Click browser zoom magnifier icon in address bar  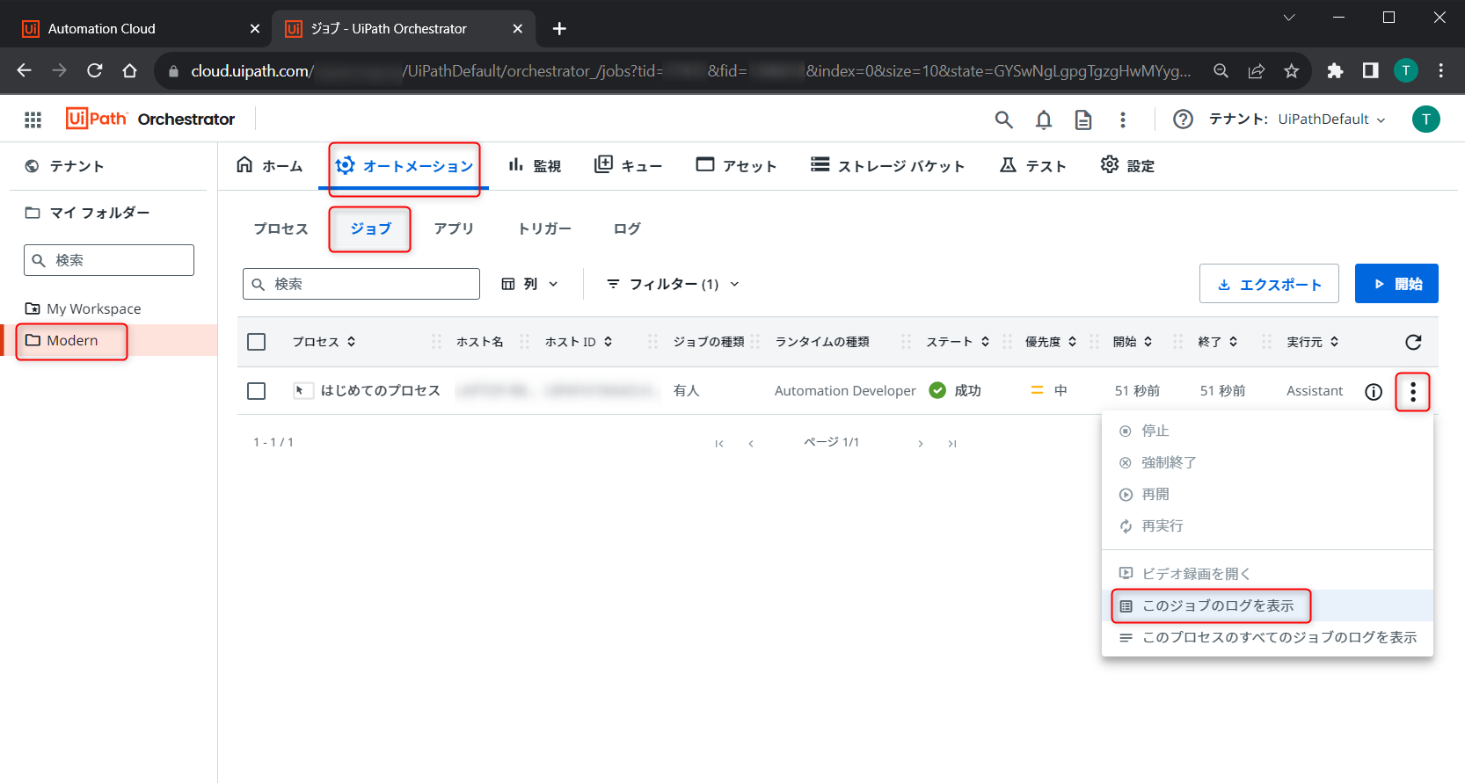pyautogui.click(x=1221, y=70)
